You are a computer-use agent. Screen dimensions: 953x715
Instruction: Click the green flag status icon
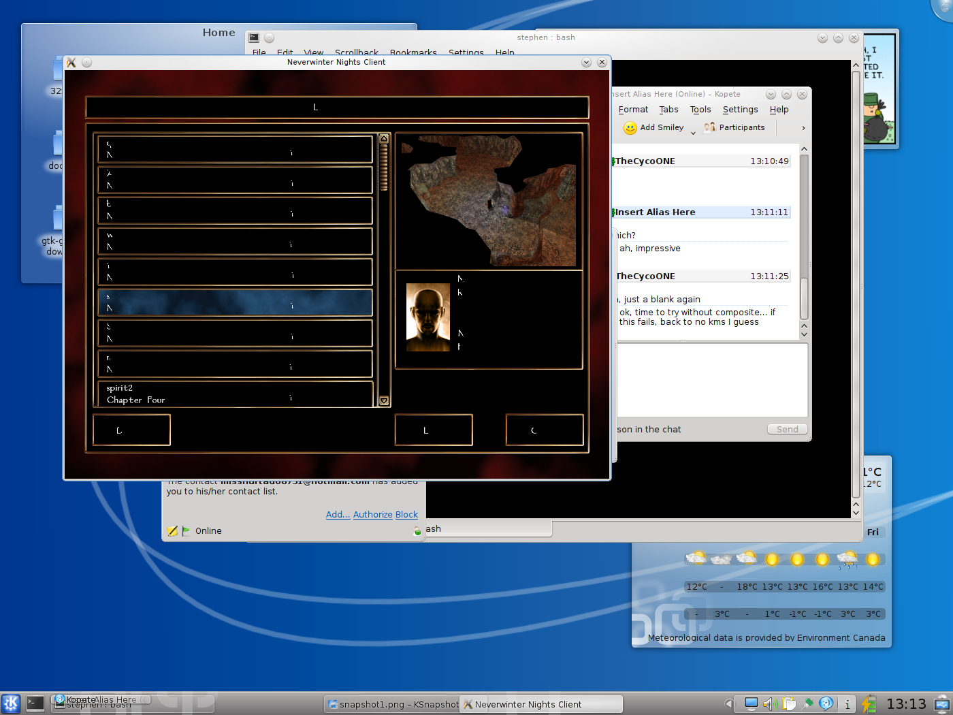[x=186, y=530]
